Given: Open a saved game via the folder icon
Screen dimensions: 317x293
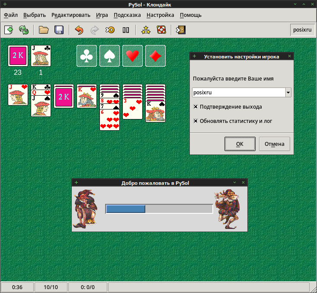Looking at the screenshot, I should (x=44, y=30).
